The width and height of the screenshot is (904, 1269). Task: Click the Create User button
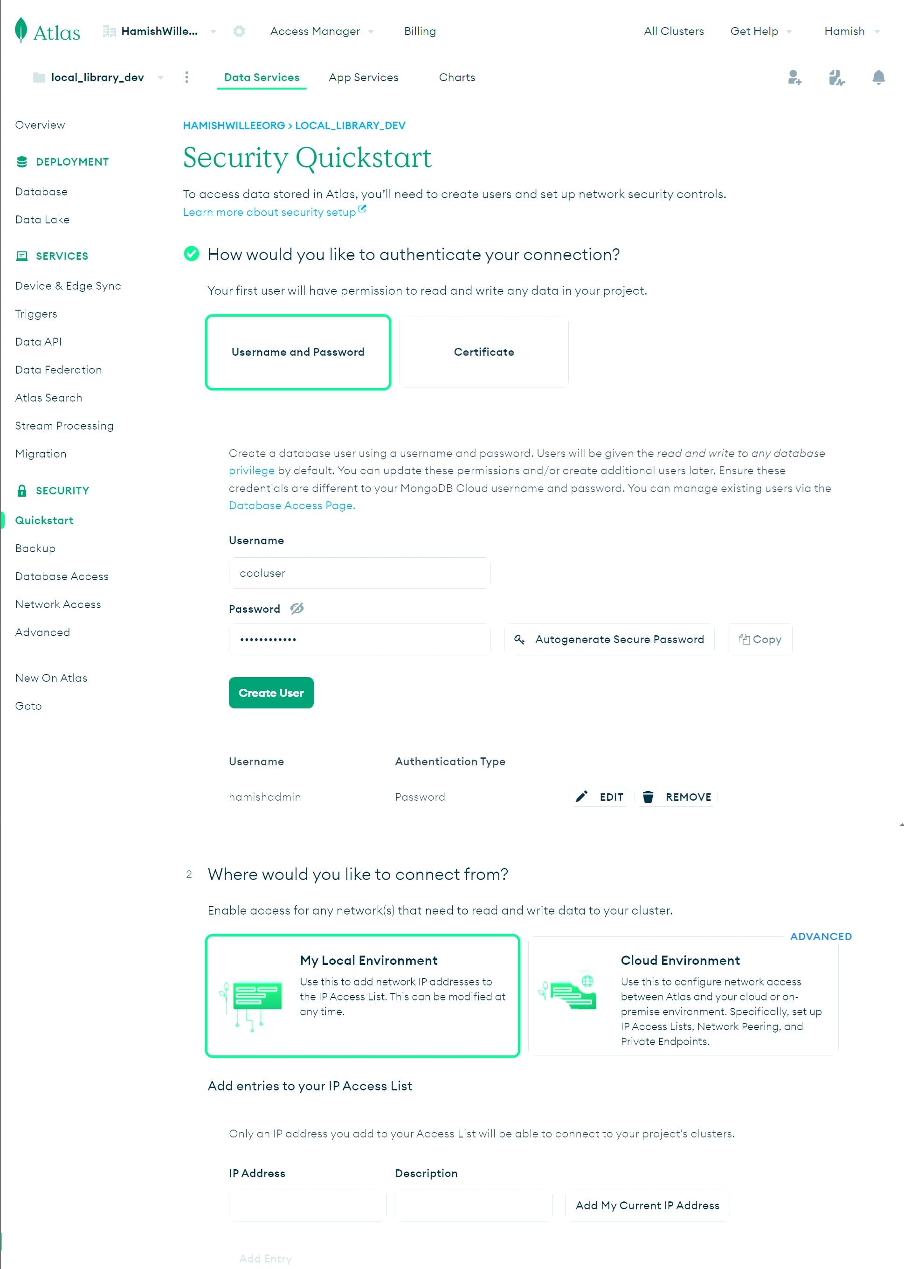click(x=271, y=693)
